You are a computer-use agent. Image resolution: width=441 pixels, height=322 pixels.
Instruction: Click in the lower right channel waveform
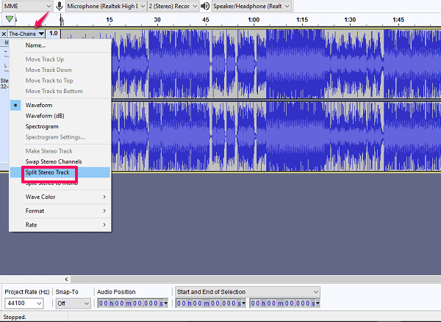276,136
